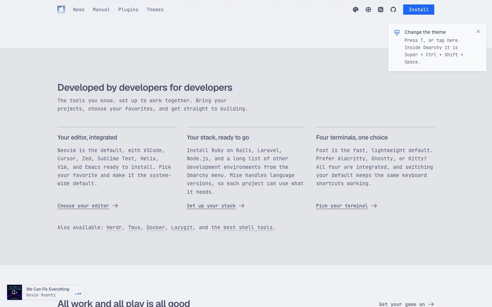Follow the Set up your stack link
492x307 pixels.
(216, 206)
